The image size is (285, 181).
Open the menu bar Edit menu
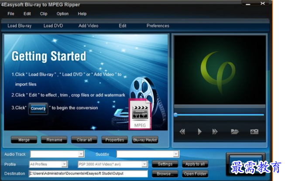[27, 14]
